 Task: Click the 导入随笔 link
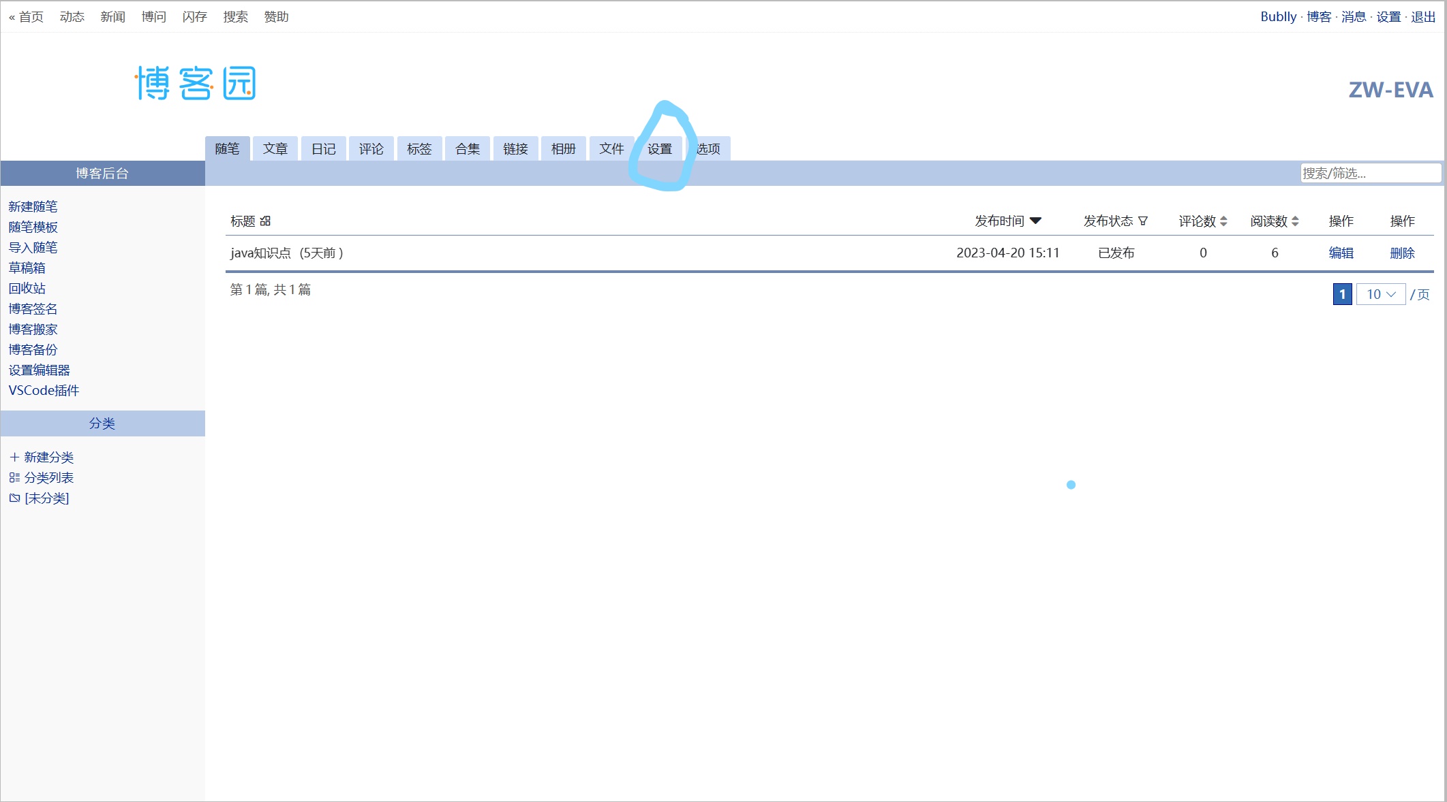coord(33,247)
